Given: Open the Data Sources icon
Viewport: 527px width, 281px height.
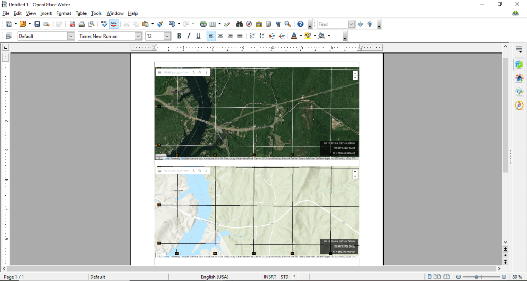Looking at the screenshot, I should [x=268, y=24].
